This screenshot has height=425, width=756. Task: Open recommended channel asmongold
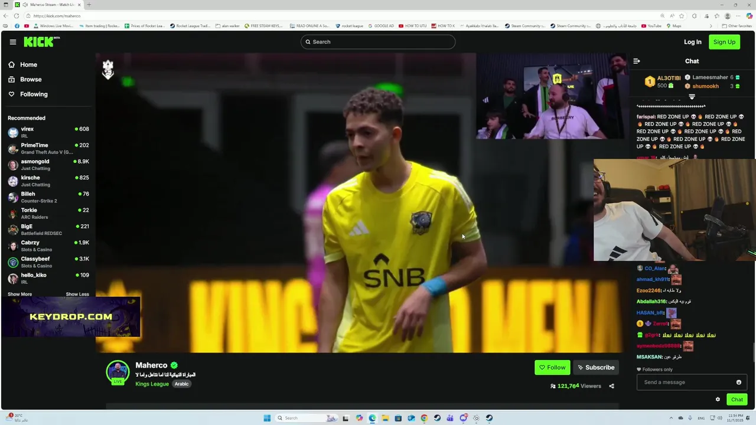coord(47,165)
